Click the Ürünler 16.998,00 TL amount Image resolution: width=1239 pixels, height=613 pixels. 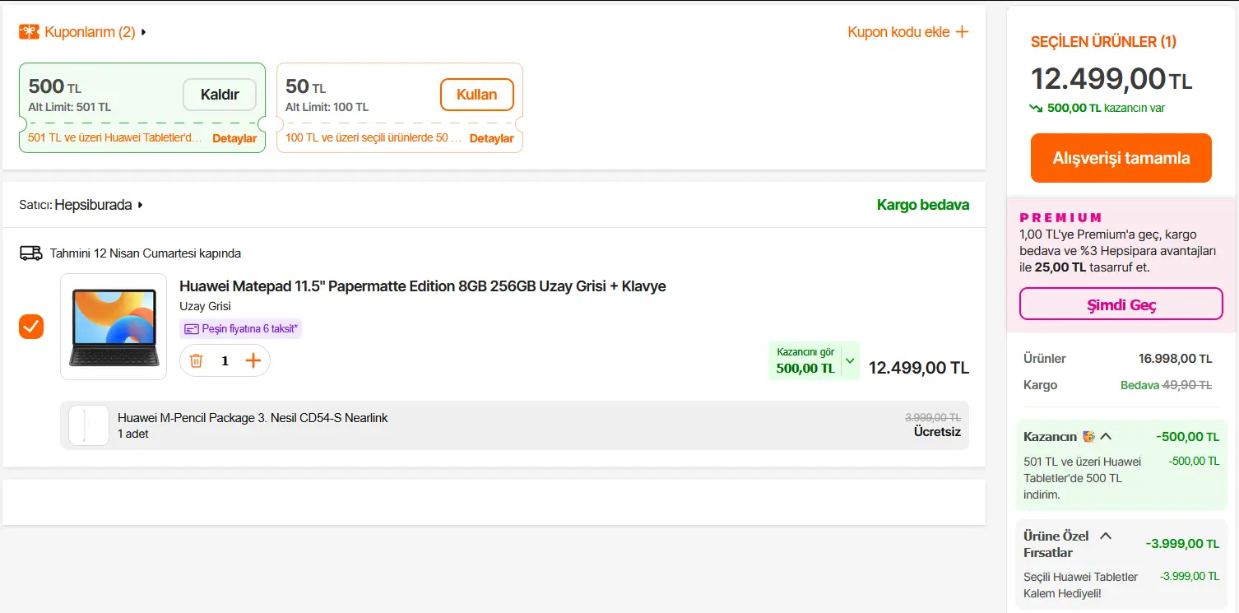[x=1176, y=359]
